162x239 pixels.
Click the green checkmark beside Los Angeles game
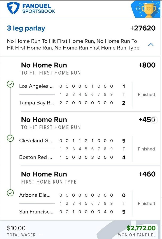tap(10, 84)
